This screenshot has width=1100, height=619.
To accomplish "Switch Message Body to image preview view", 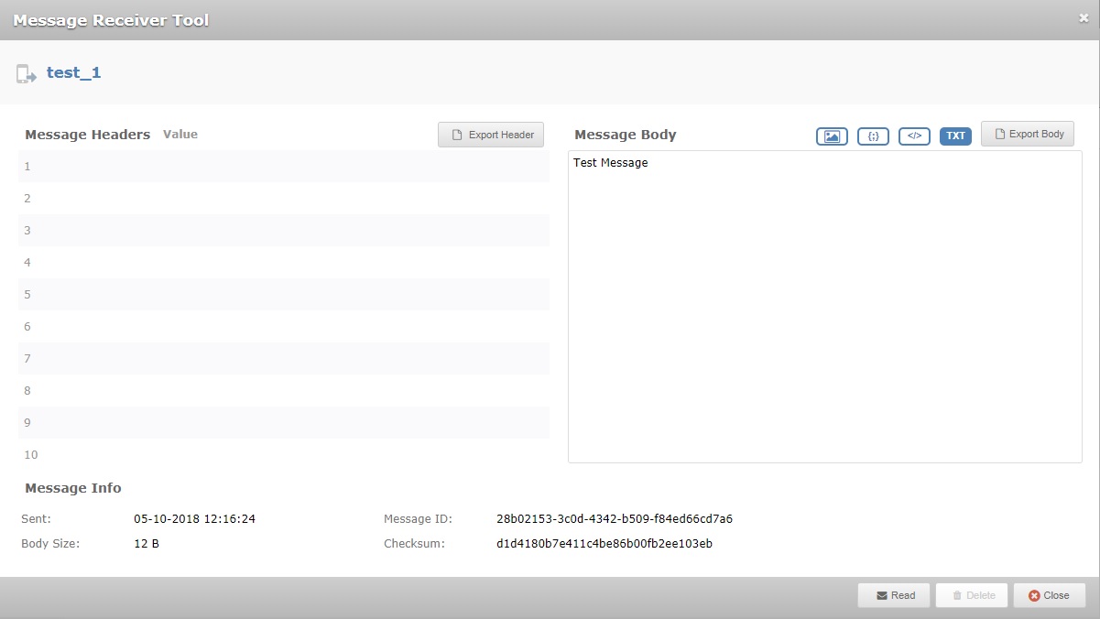I will tap(831, 136).
